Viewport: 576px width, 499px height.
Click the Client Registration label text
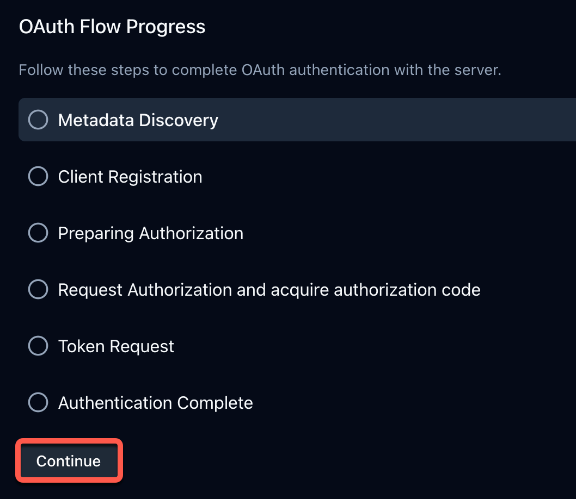click(x=130, y=176)
